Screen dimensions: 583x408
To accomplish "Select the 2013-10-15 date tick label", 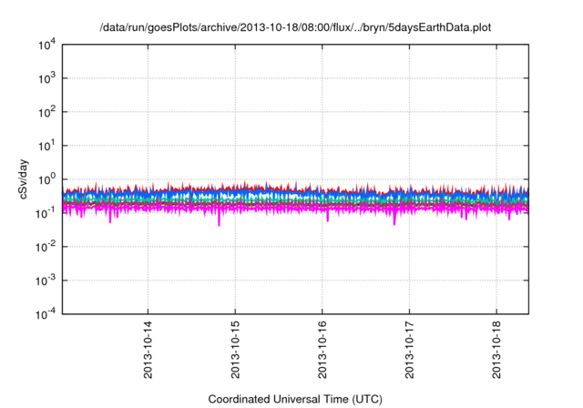I will (235, 350).
